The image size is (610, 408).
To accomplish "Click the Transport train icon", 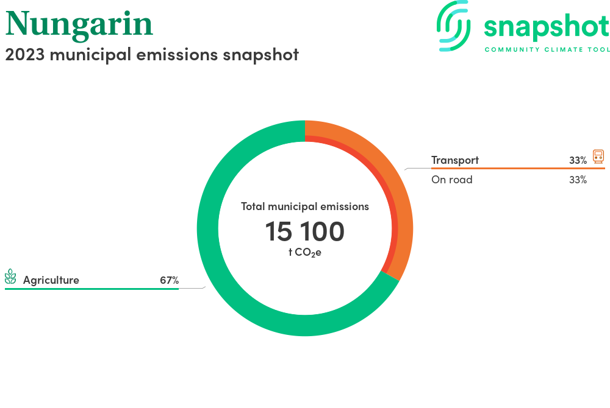I will pos(598,157).
